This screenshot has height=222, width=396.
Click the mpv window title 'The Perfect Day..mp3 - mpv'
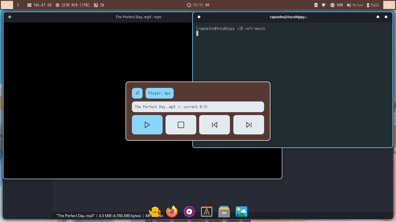point(138,17)
